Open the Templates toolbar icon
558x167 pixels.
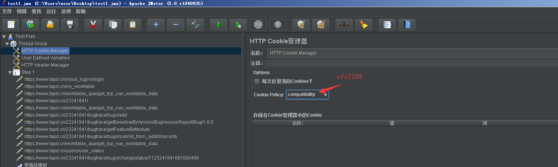point(30,25)
